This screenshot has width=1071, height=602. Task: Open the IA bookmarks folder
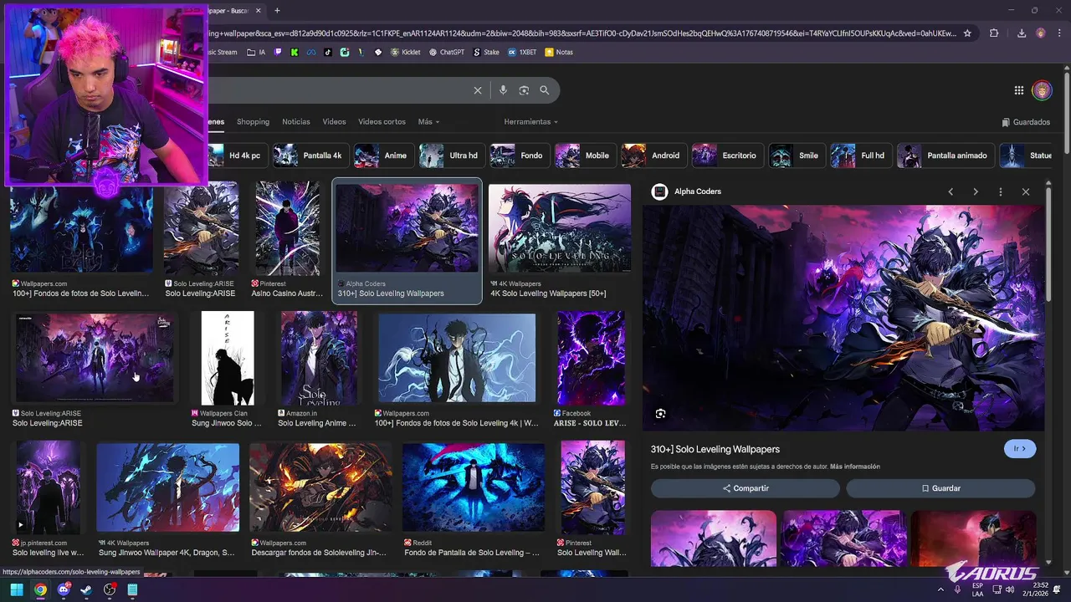pyautogui.click(x=257, y=52)
